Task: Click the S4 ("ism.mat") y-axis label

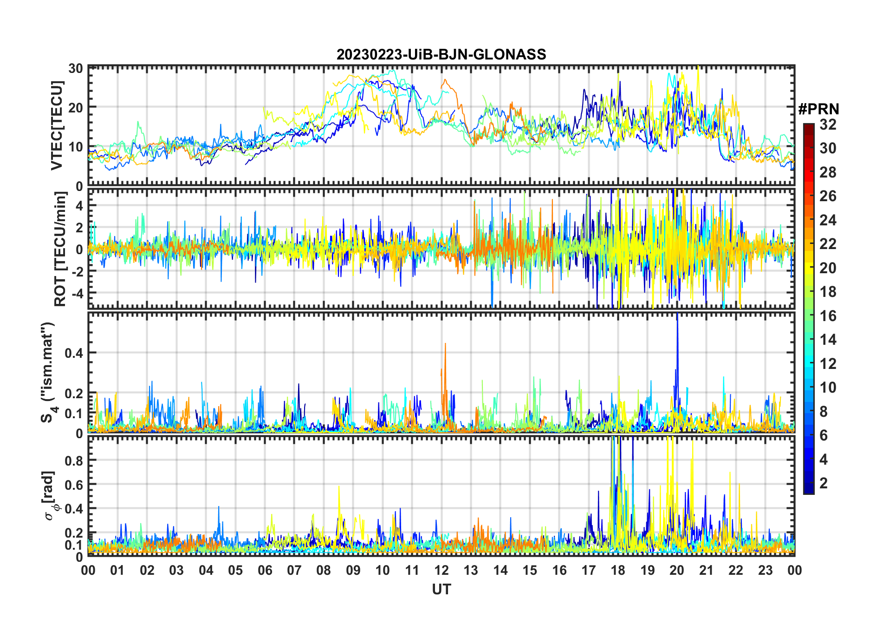Action: 48,372
